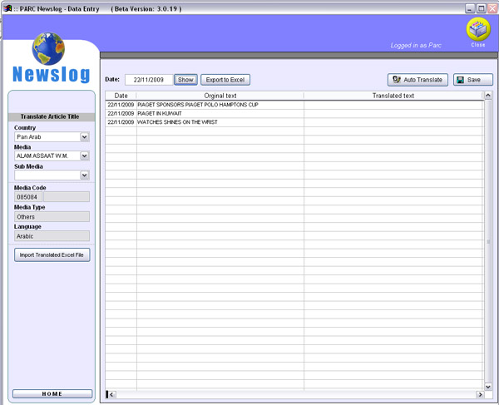
Task: Click translated cell for PIAGET IN KUWAIT
Action: pos(393,113)
